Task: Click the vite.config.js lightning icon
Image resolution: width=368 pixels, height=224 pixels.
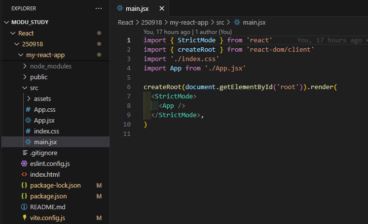Action: [x=24, y=218]
